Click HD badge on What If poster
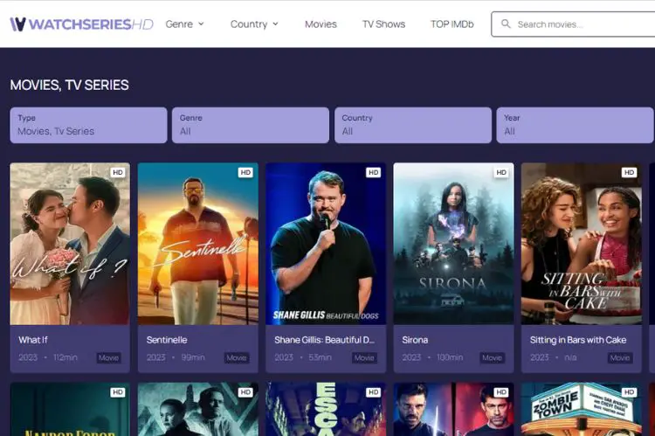 118,172
